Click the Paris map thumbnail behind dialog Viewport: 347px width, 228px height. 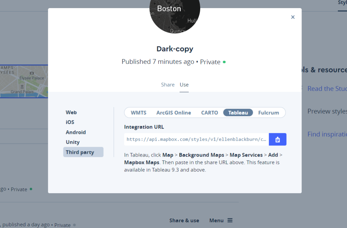24,81
